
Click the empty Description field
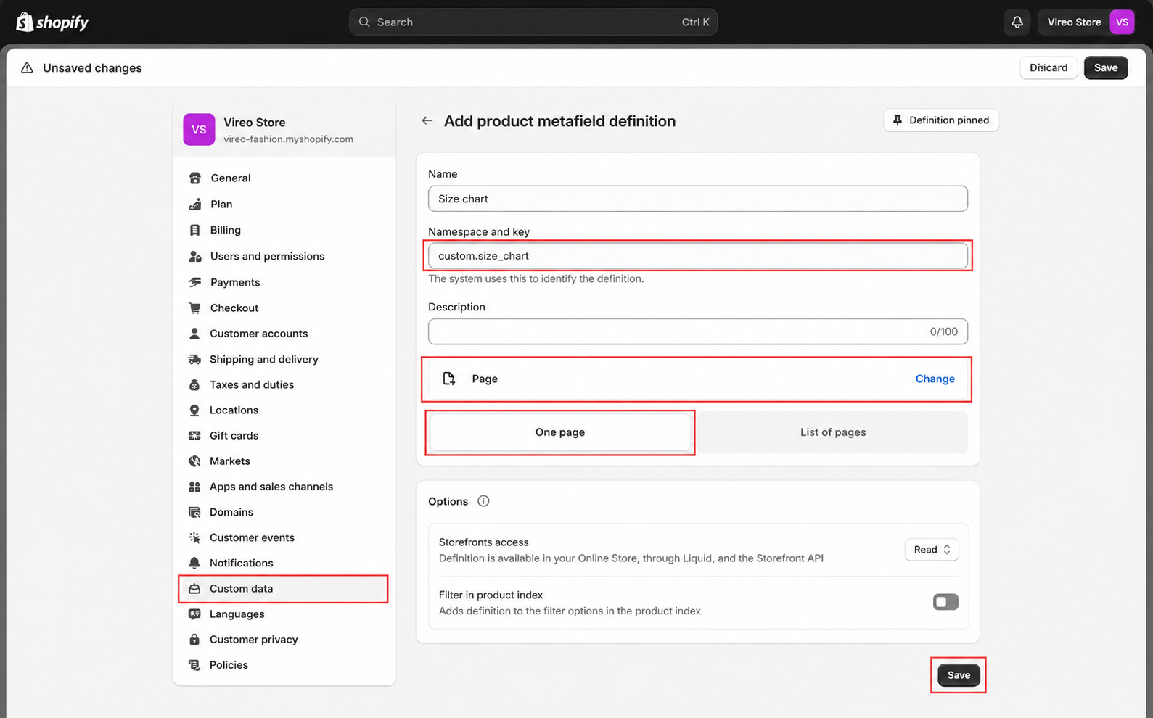coord(697,331)
